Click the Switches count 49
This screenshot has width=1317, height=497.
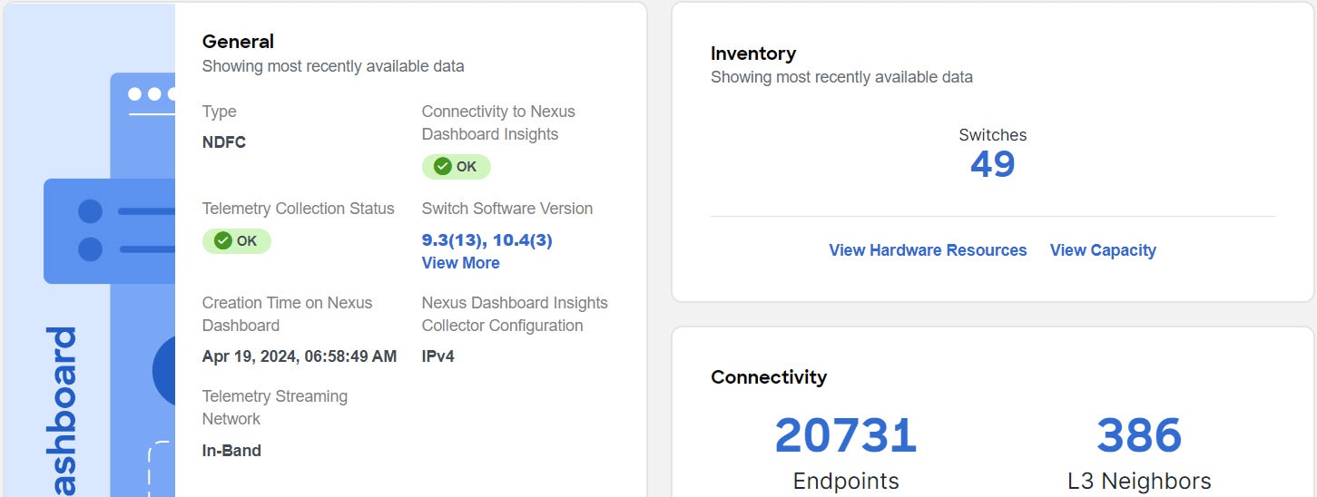[993, 164]
